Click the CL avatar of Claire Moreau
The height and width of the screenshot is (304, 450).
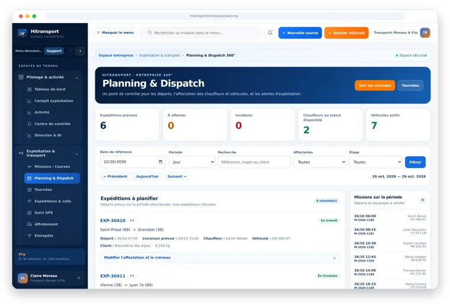click(22, 278)
